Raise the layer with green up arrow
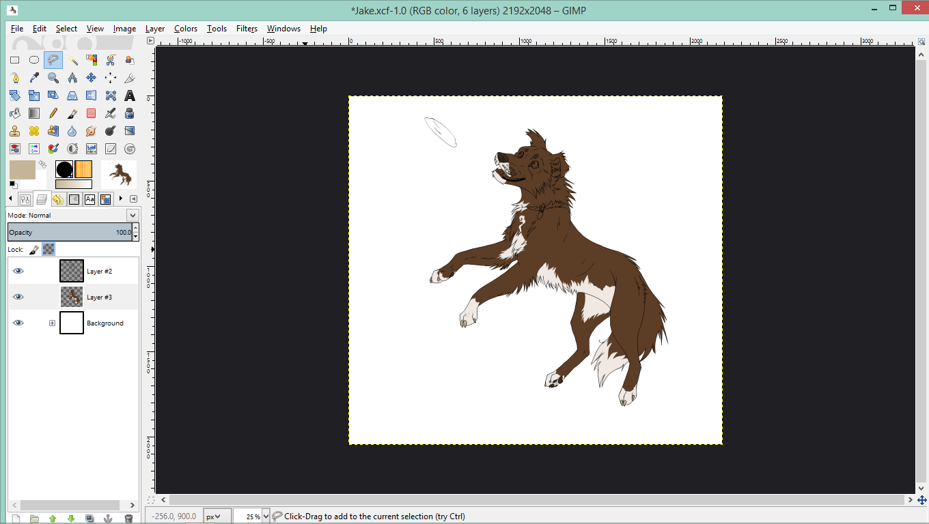Image resolution: width=929 pixels, height=524 pixels. [53, 519]
